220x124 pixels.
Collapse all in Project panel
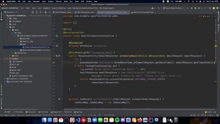click(41, 12)
